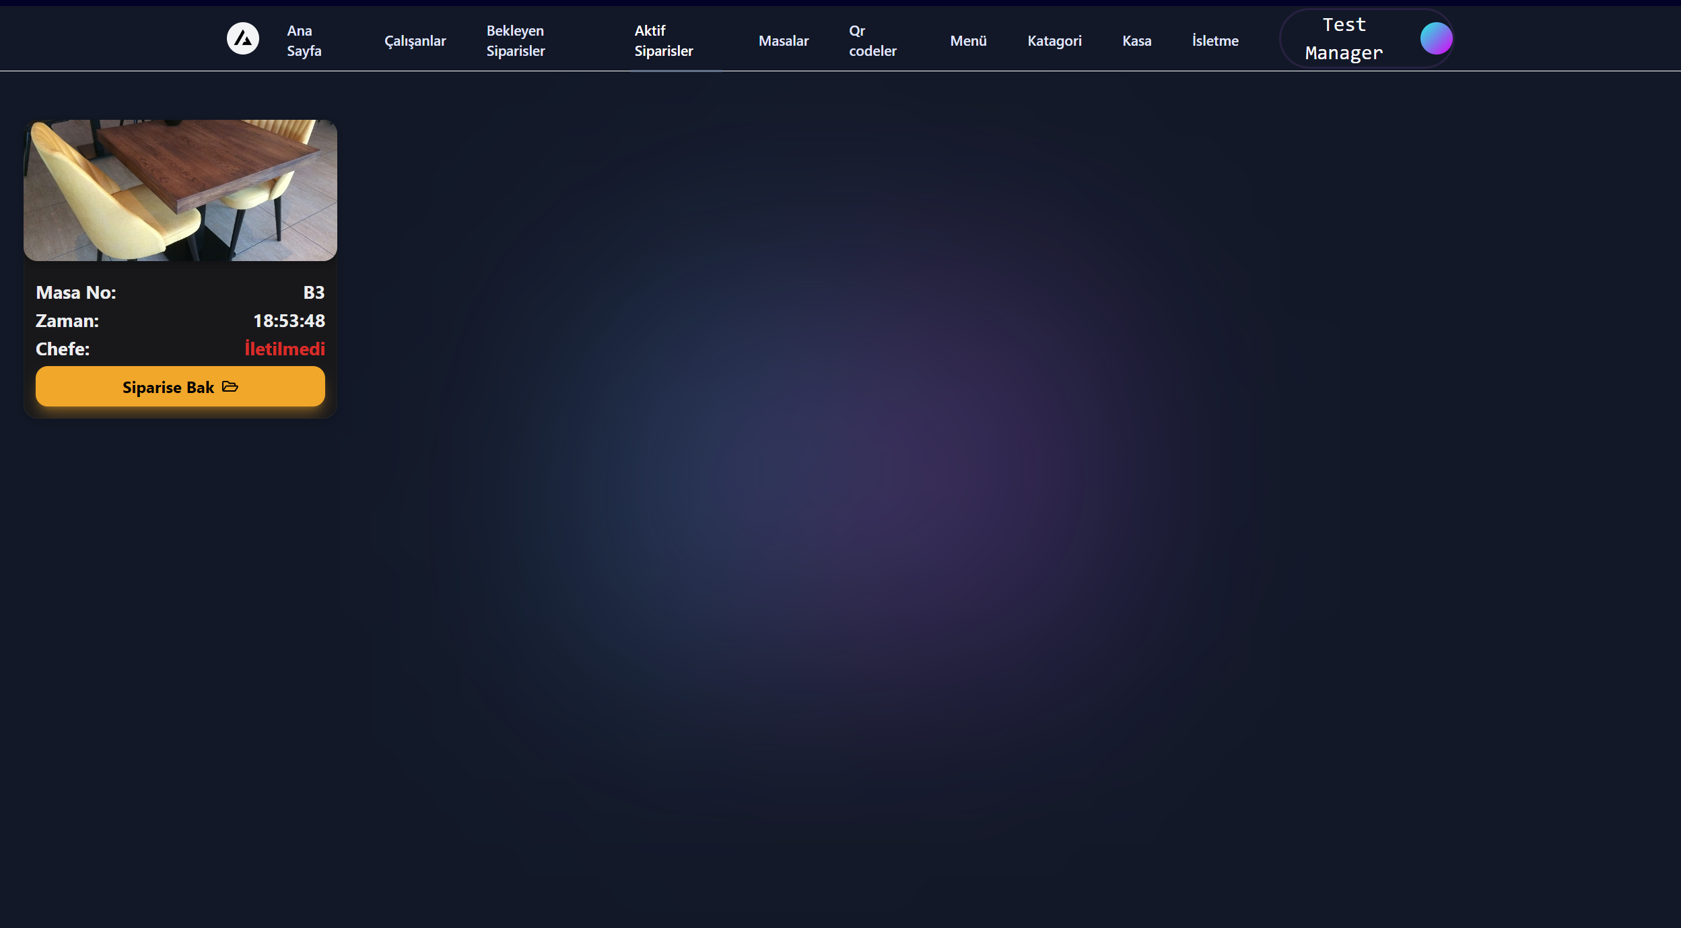The image size is (1681, 928).
Task: Click the Masa No: label
Action: (76, 292)
